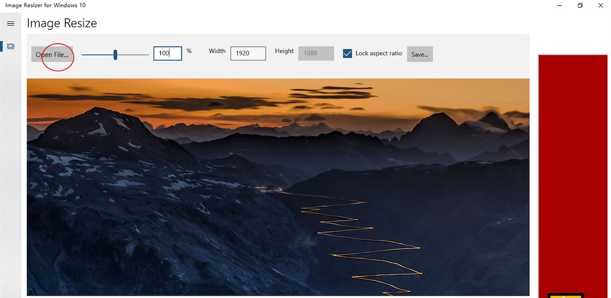Screen dimensions: 611x298
Task: Click the Save... button
Action: point(419,54)
